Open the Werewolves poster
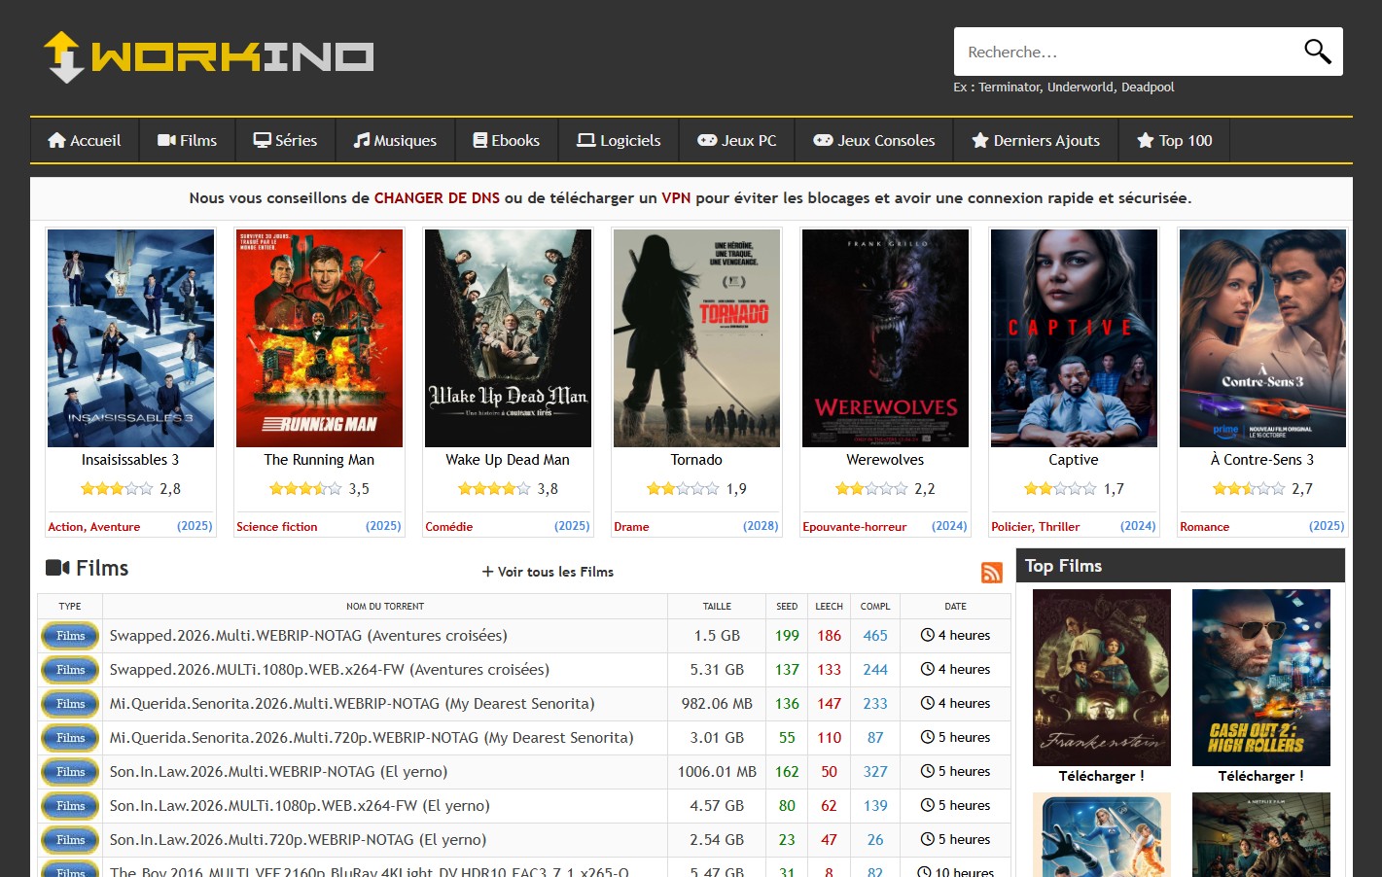The image size is (1382, 877). coord(885,338)
